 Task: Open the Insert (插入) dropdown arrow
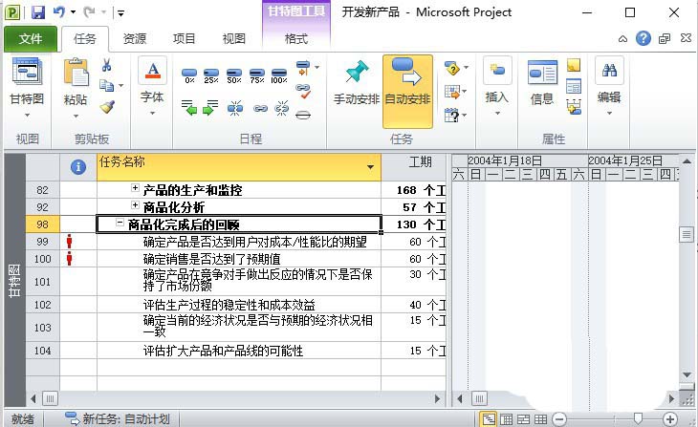(x=497, y=114)
